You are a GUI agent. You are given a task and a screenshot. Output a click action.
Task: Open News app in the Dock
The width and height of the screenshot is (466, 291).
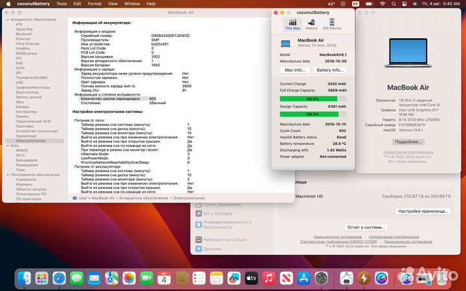click(286, 279)
